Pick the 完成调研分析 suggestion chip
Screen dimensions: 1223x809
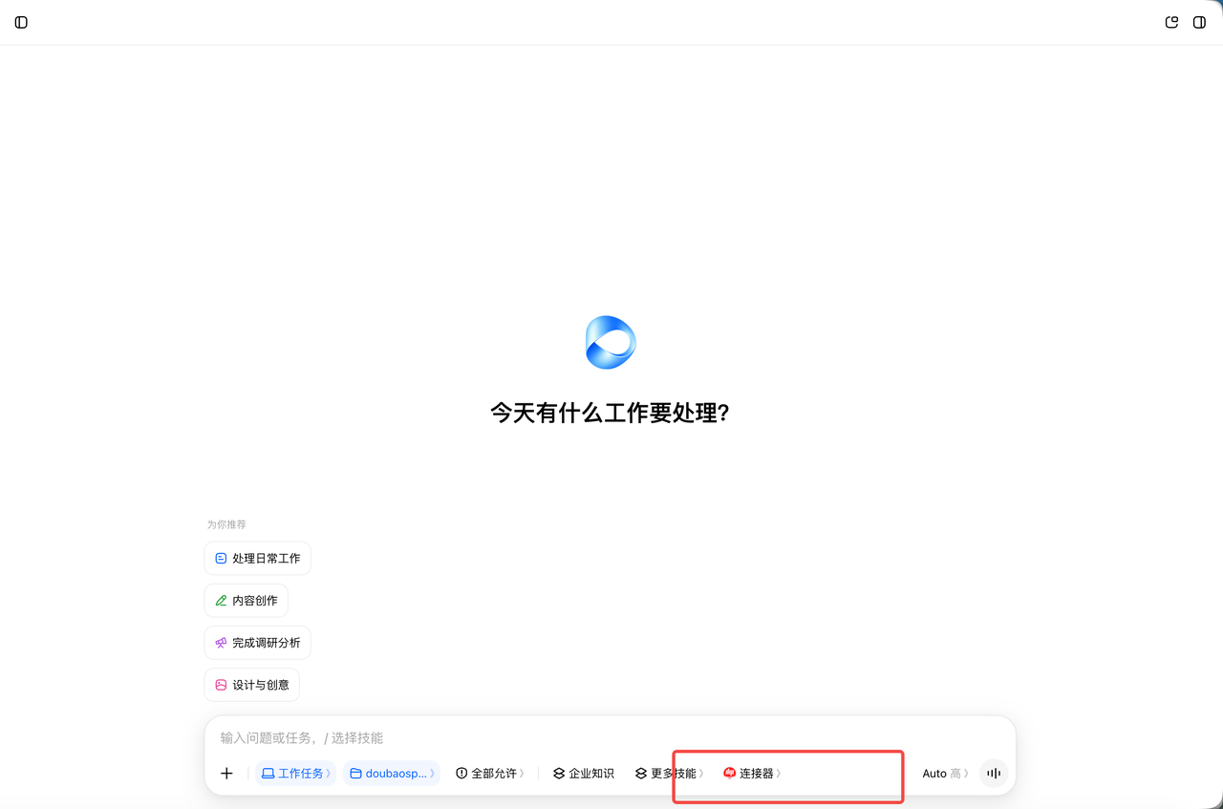257,643
